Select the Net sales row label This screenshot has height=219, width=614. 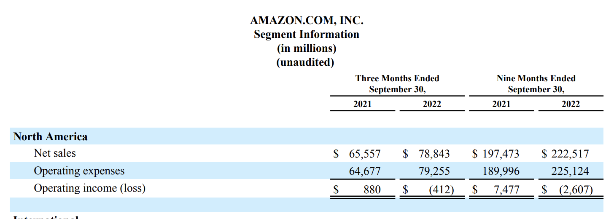tap(55, 153)
